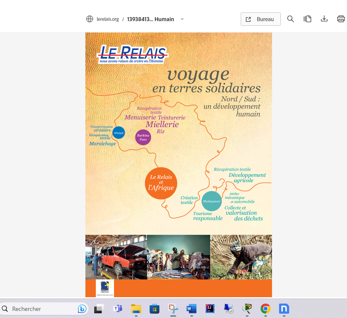Click the Emmaüs logo in the orange footer
Screen dimensions: 347x318
(x=105, y=288)
